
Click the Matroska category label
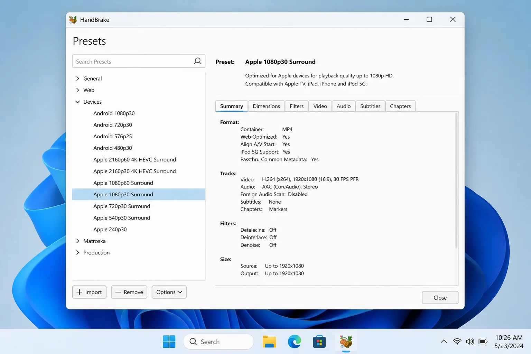coord(94,241)
